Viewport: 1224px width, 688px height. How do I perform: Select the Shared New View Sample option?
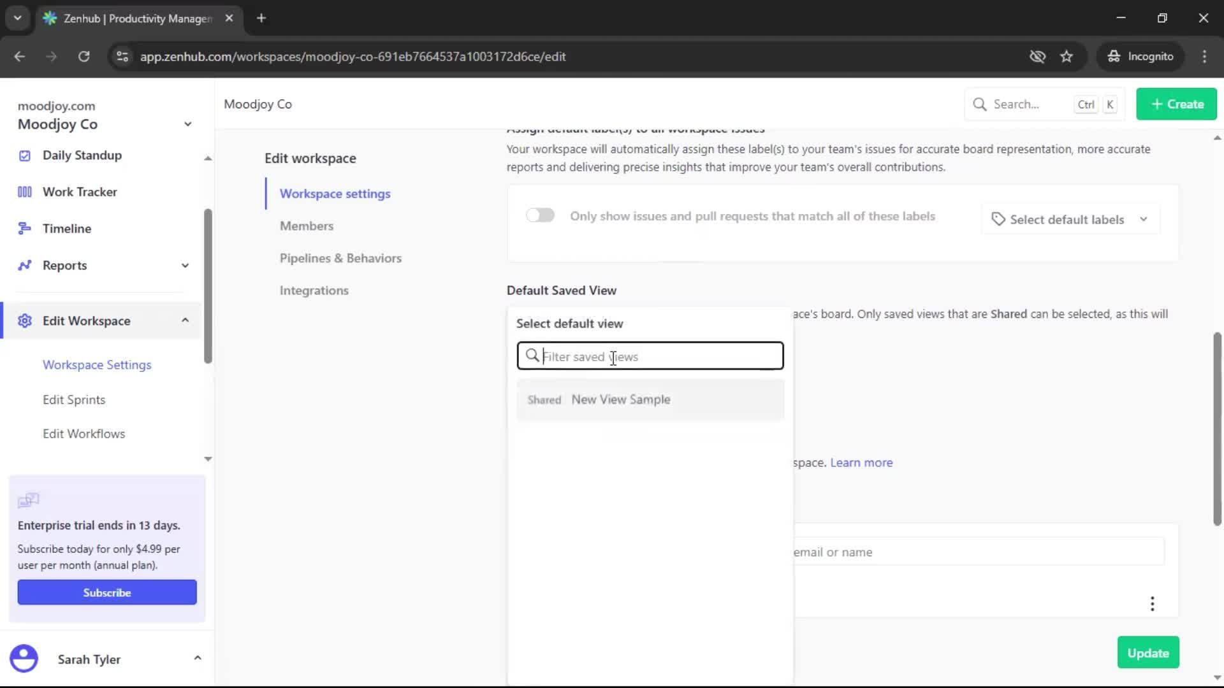650,399
